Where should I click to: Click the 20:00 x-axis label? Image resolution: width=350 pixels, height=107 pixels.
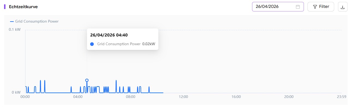tap(289, 97)
